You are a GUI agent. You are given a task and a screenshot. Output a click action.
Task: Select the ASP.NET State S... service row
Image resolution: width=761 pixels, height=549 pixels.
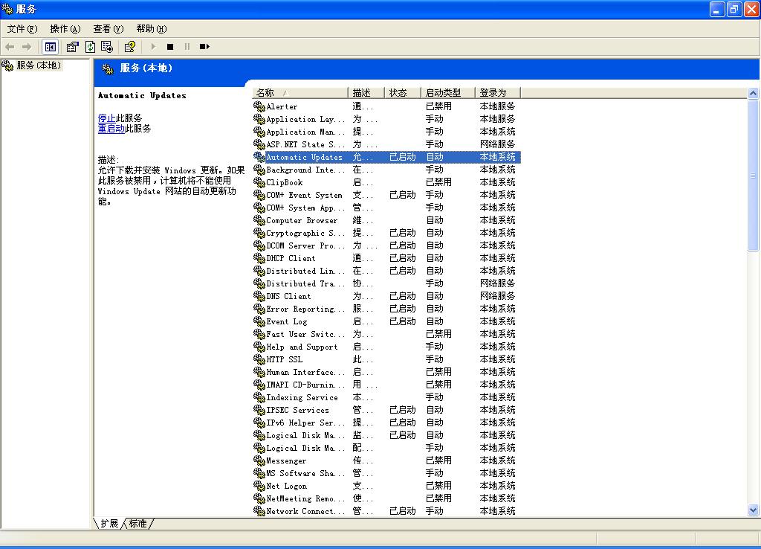pos(386,144)
